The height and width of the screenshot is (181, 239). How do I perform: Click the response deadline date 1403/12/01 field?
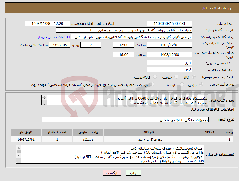tap(170, 45)
